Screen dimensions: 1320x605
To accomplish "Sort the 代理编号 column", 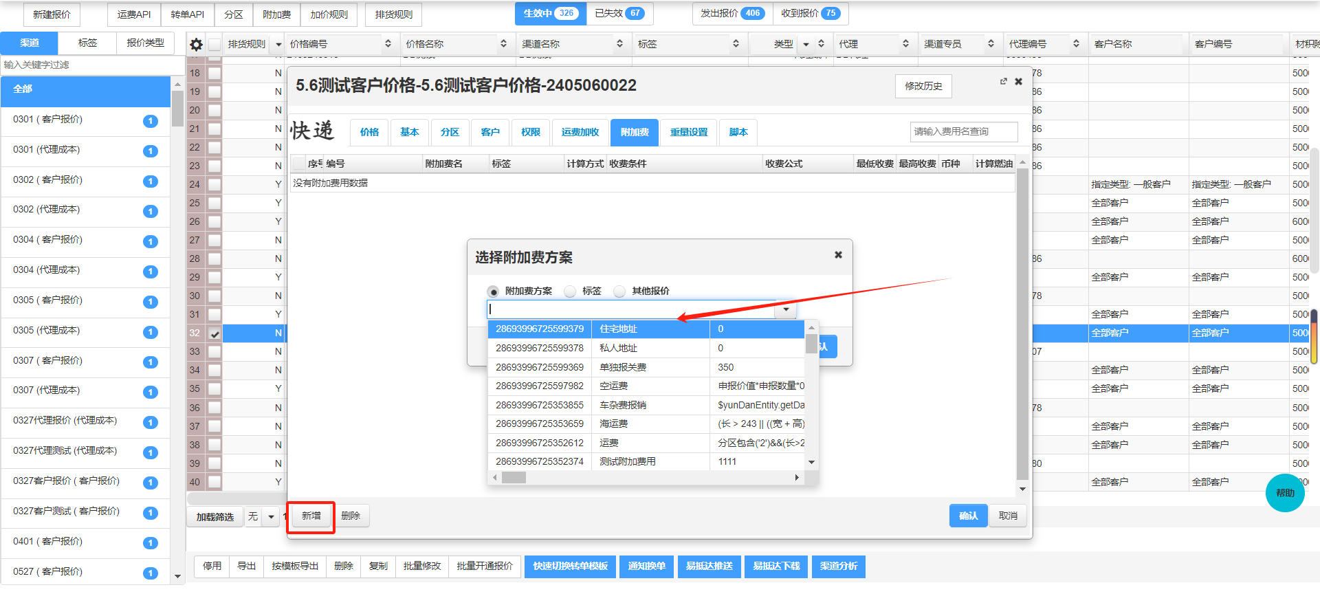I will click(x=1076, y=44).
